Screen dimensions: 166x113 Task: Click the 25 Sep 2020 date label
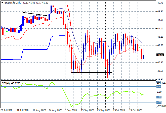click(x=104, y=110)
